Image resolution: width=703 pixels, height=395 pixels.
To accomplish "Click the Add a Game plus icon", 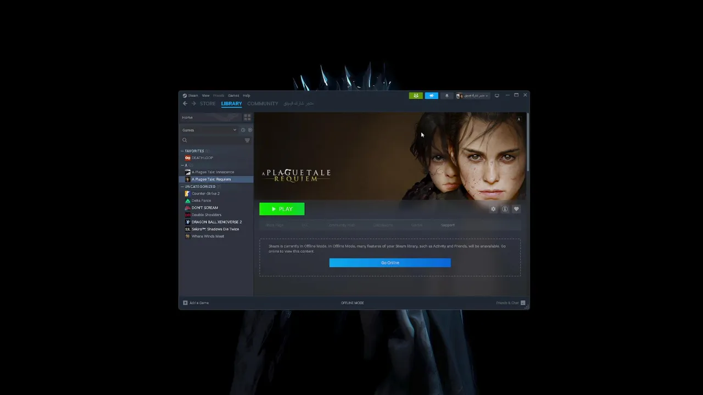I will tap(185, 303).
